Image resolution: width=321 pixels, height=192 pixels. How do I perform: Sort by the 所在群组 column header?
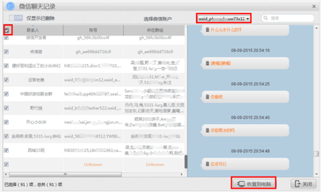click(155, 30)
